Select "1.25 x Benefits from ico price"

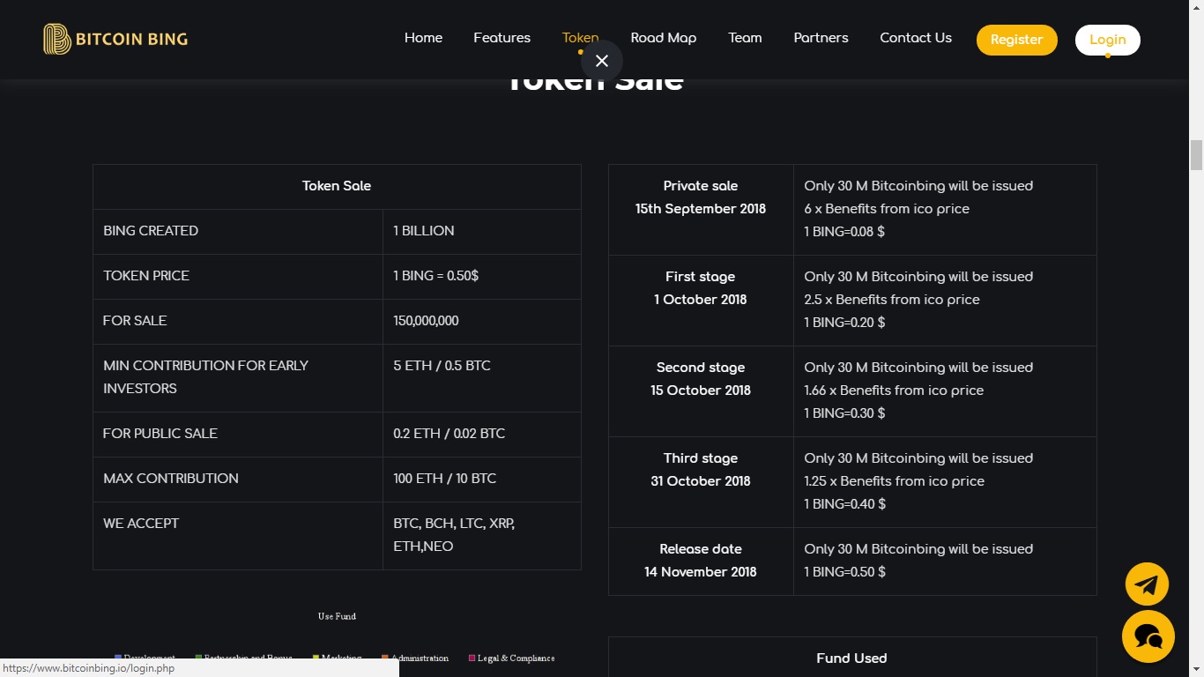pyautogui.click(x=895, y=481)
